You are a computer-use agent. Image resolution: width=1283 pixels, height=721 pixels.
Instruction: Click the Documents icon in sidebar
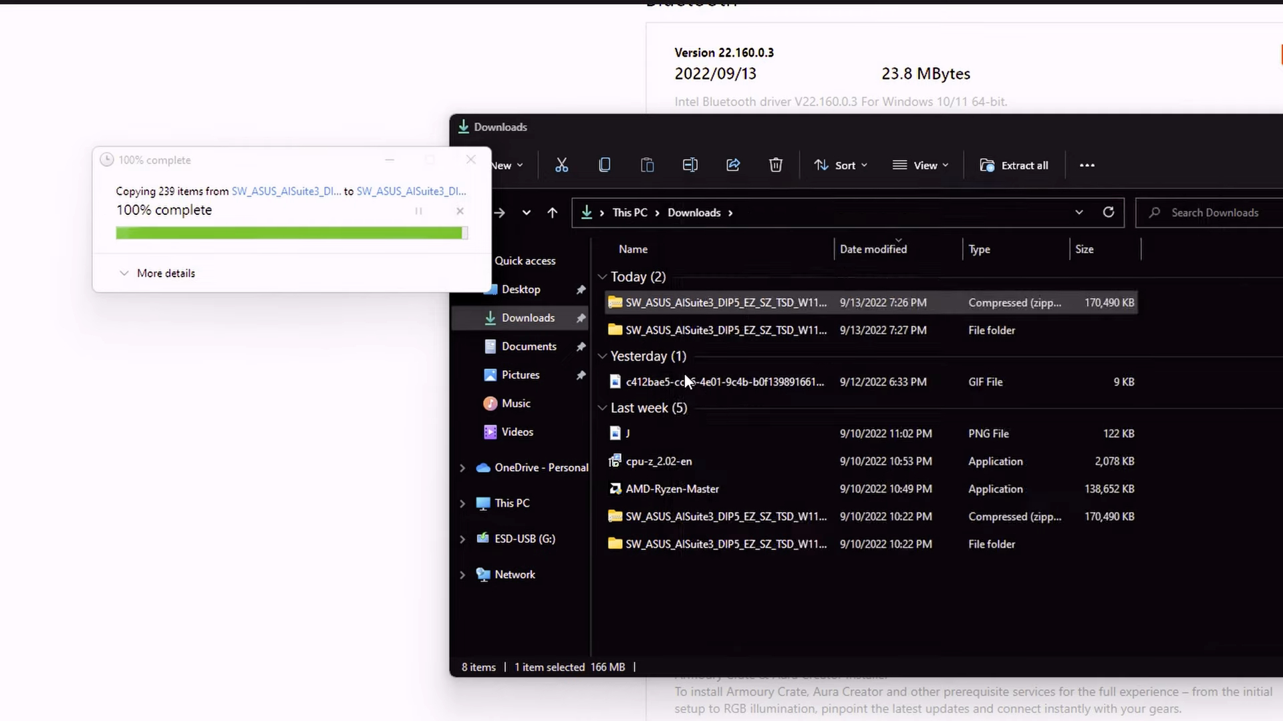pos(490,346)
